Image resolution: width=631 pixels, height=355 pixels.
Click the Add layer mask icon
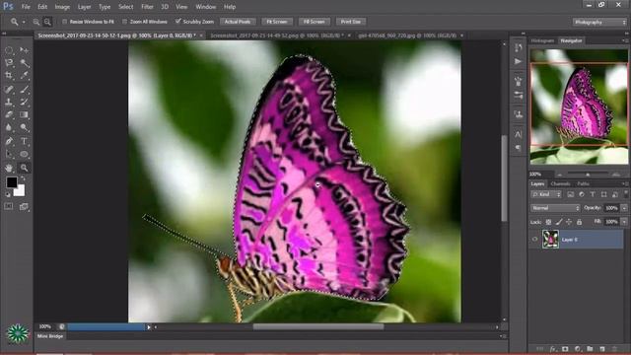565,349
